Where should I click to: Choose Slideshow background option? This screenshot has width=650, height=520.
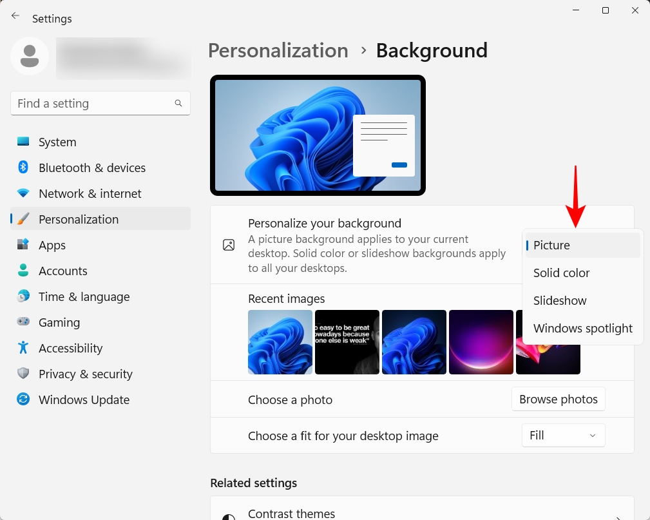[582, 301]
